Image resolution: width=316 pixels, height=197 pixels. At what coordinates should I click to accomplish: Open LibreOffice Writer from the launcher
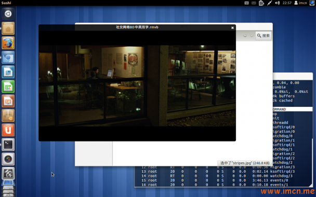point(8,72)
